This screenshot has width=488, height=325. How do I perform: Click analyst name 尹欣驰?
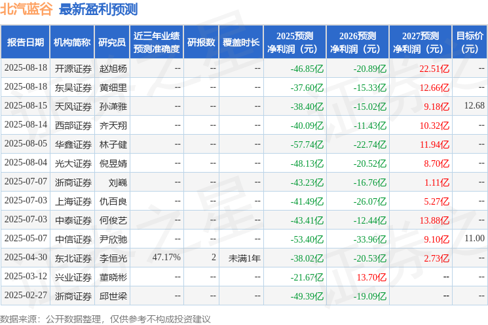coord(113,239)
